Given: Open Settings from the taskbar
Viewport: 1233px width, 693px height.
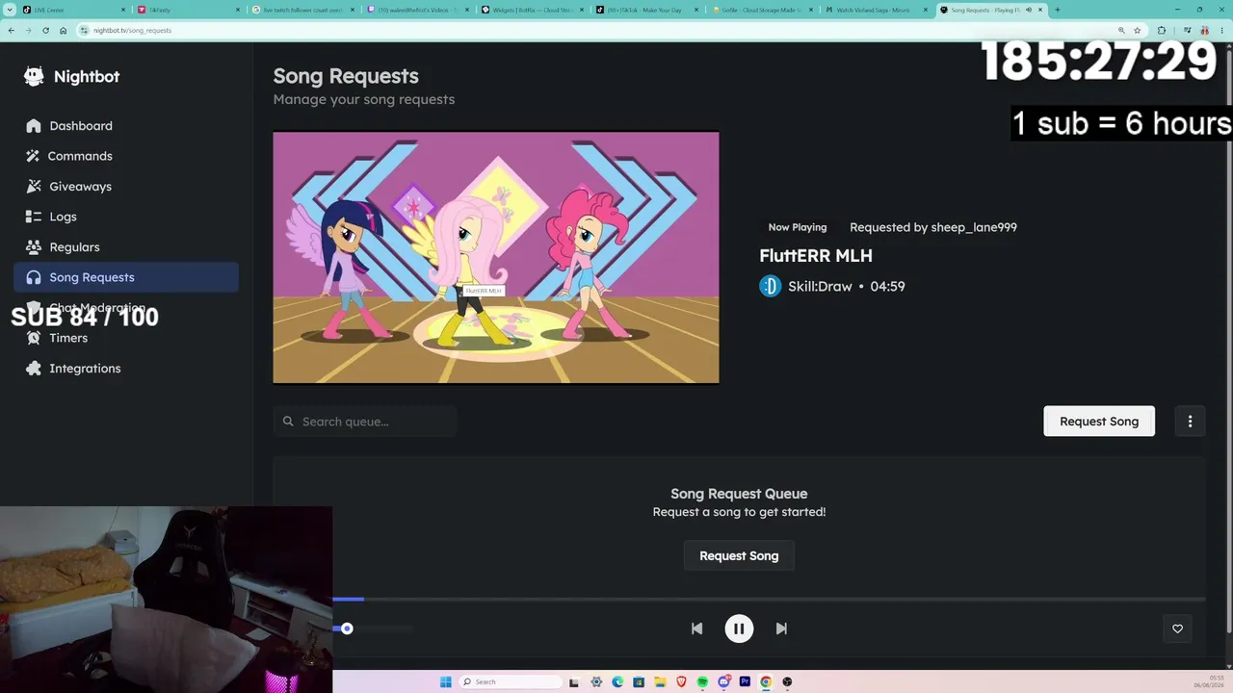Looking at the screenshot, I should point(596,681).
